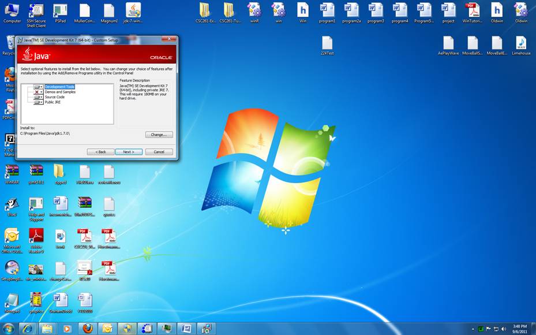
Task: Select the Source Code feature row
Action: pos(55,97)
